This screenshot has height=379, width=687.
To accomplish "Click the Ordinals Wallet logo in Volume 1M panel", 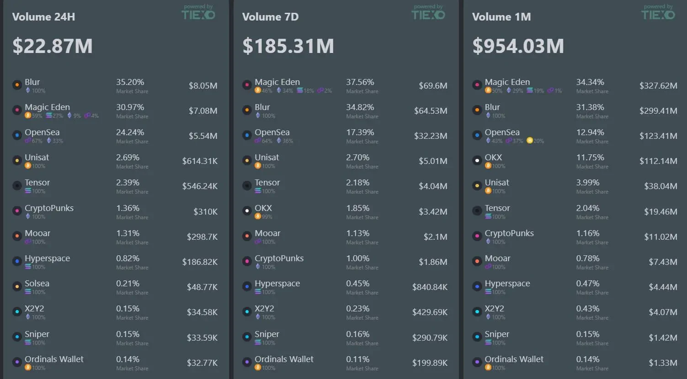I will point(477,362).
